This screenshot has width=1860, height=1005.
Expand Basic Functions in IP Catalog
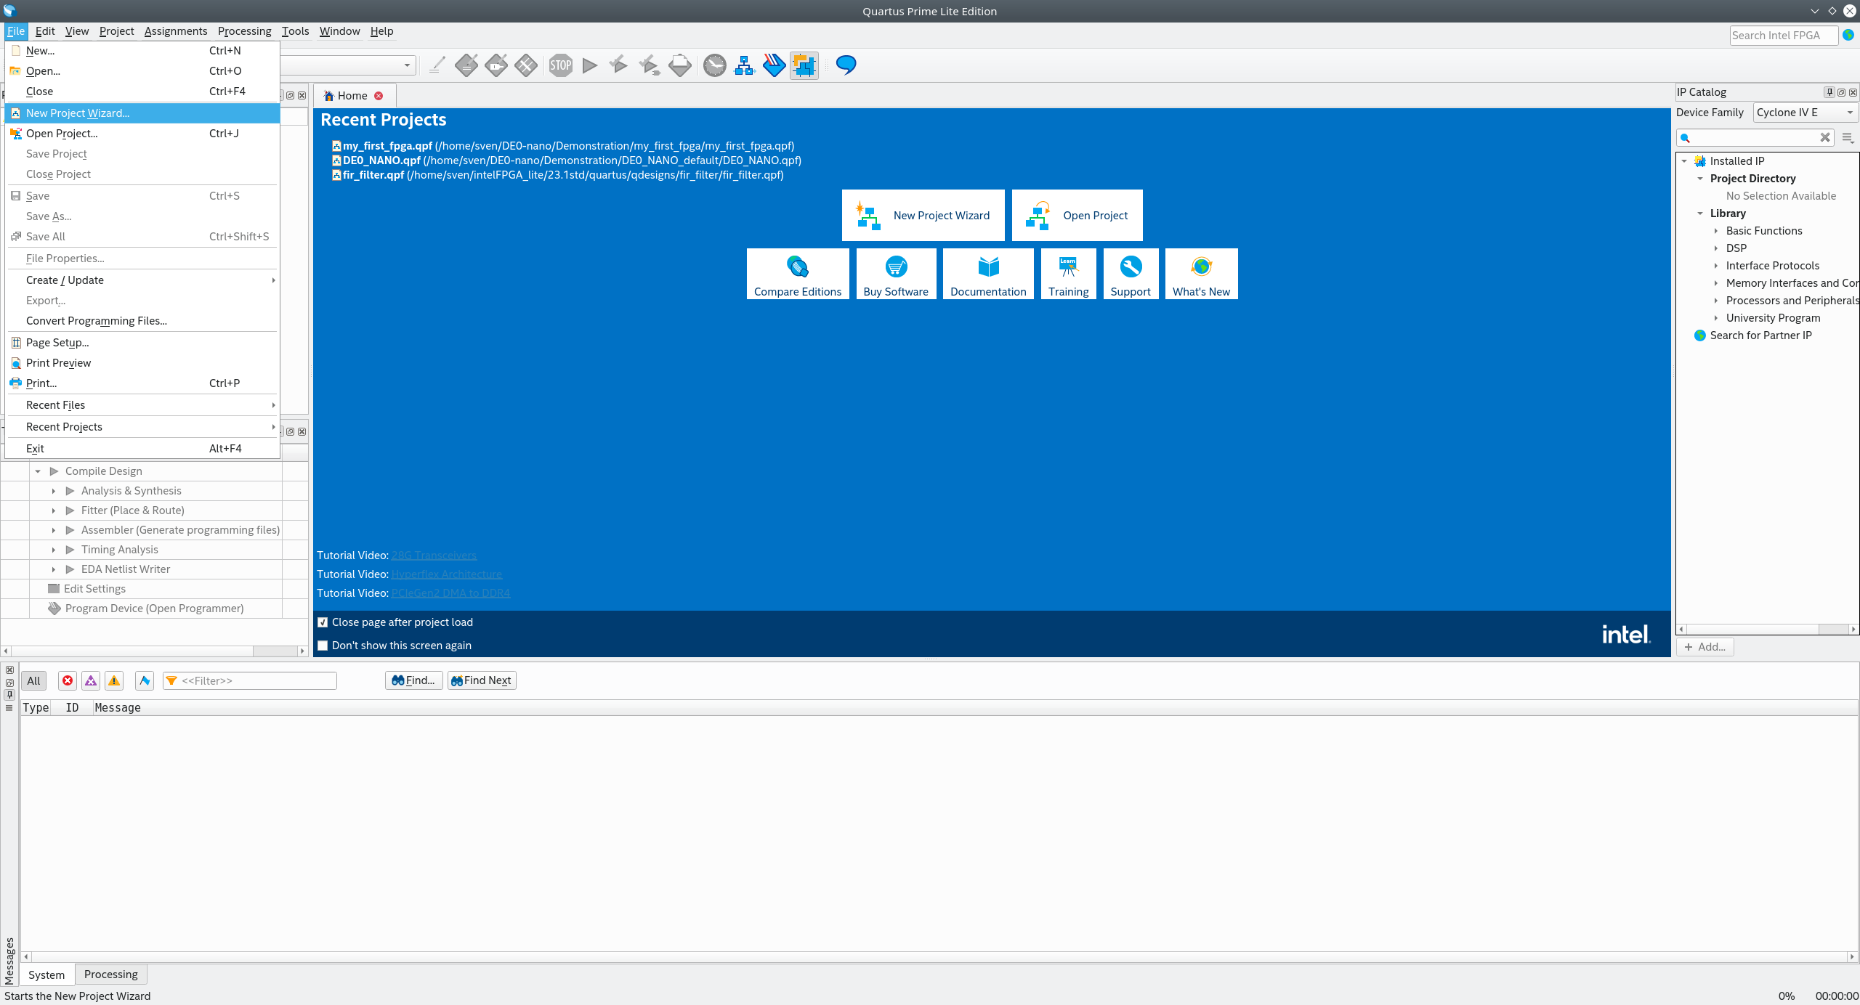point(1716,231)
